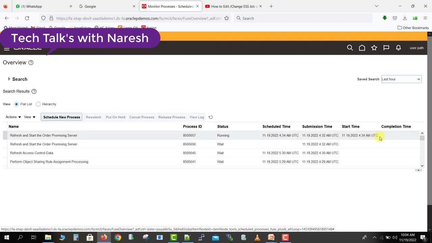The image size is (432, 243).
Task: Select the Hierarchy view radio button
Action: (38, 104)
